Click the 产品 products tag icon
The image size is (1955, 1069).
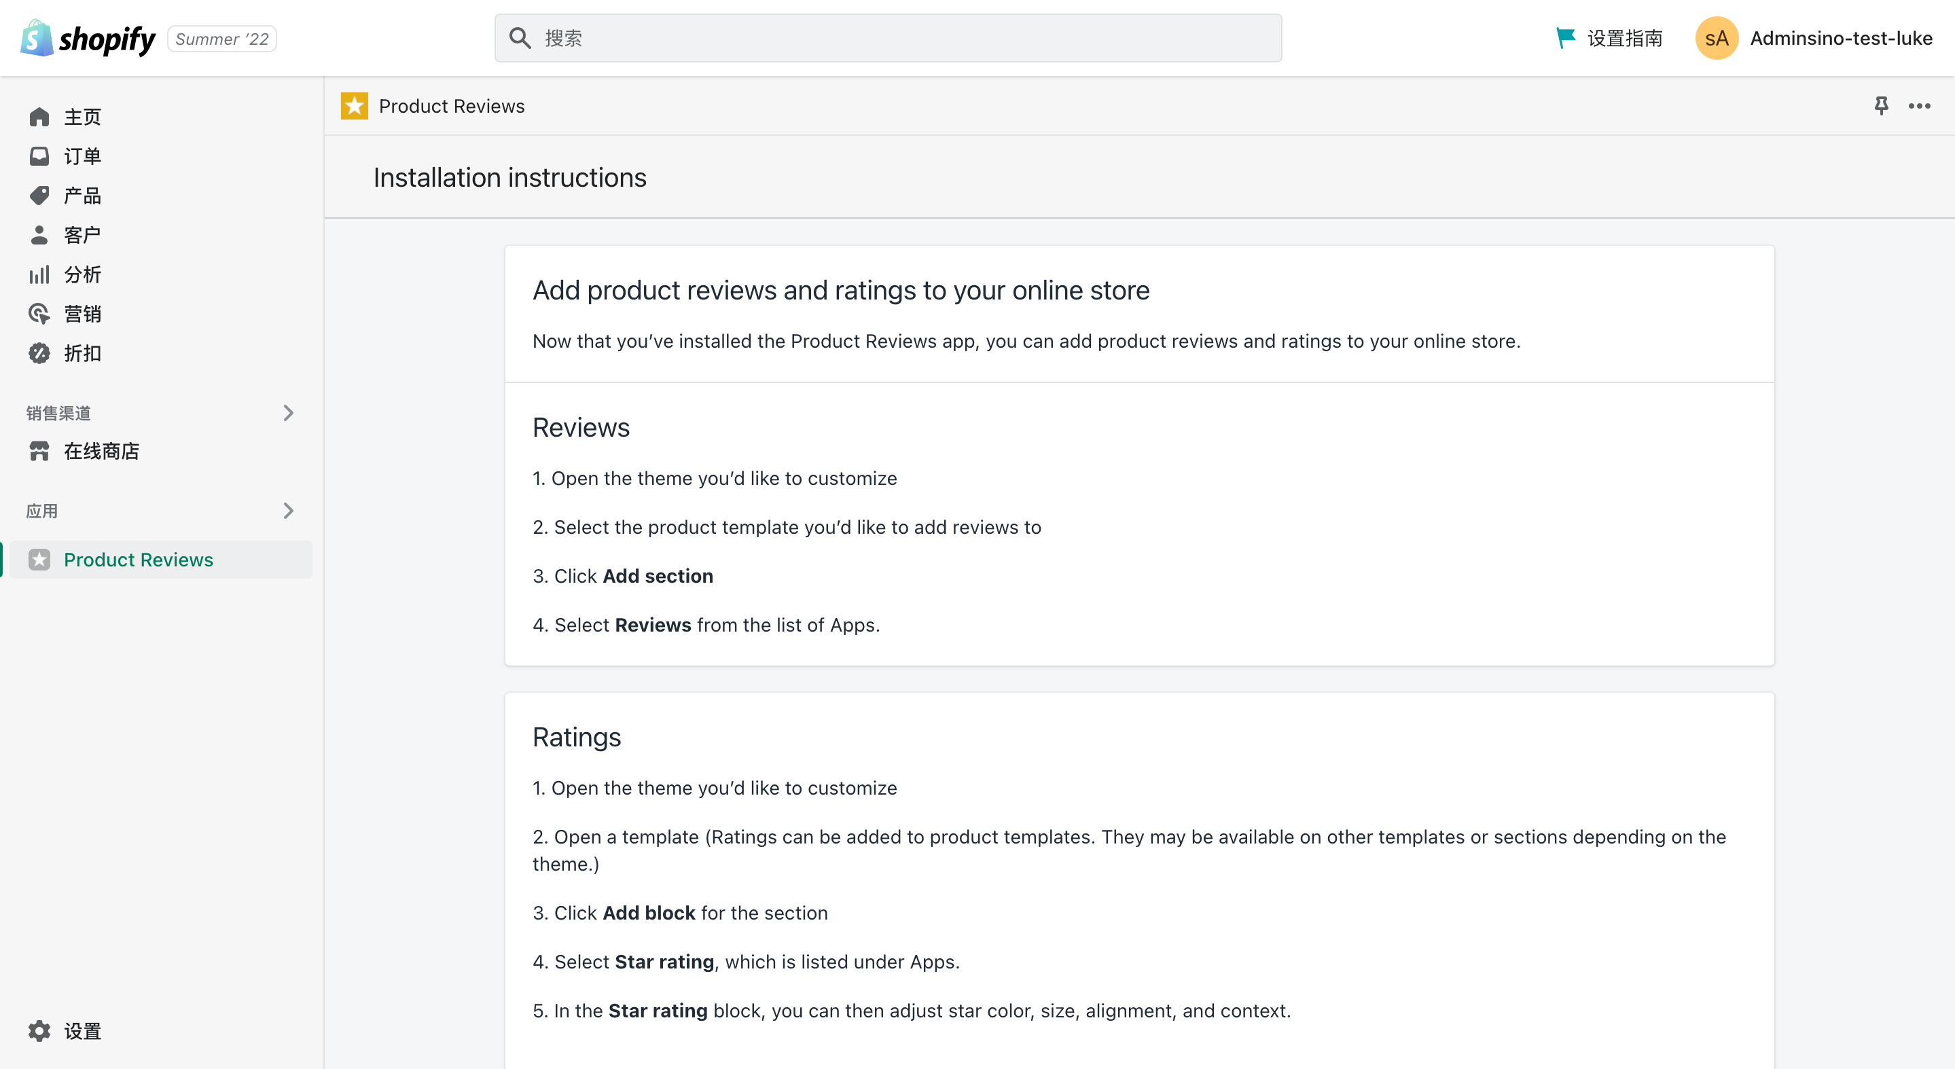pos(39,196)
